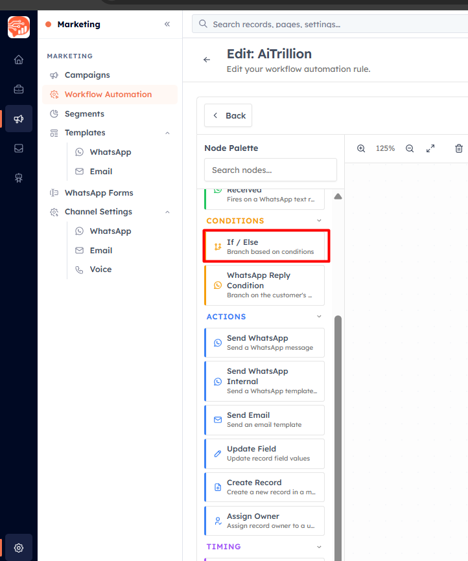This screenshot has height=561, width=468.
Task: Open the settings gear at bottom of rail
Action: point(19,548)
